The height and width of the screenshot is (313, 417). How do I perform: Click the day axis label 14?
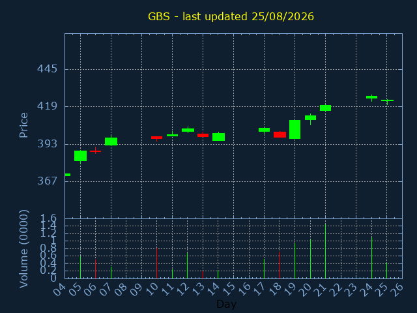(x=212, y=290)
